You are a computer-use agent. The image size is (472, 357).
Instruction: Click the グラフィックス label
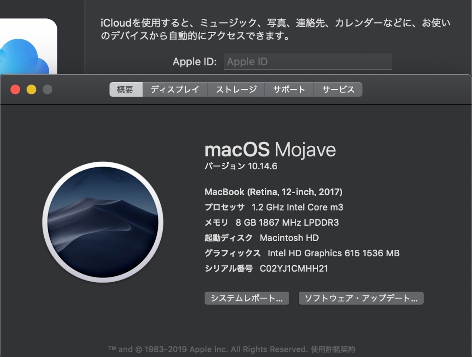(233, 253)
